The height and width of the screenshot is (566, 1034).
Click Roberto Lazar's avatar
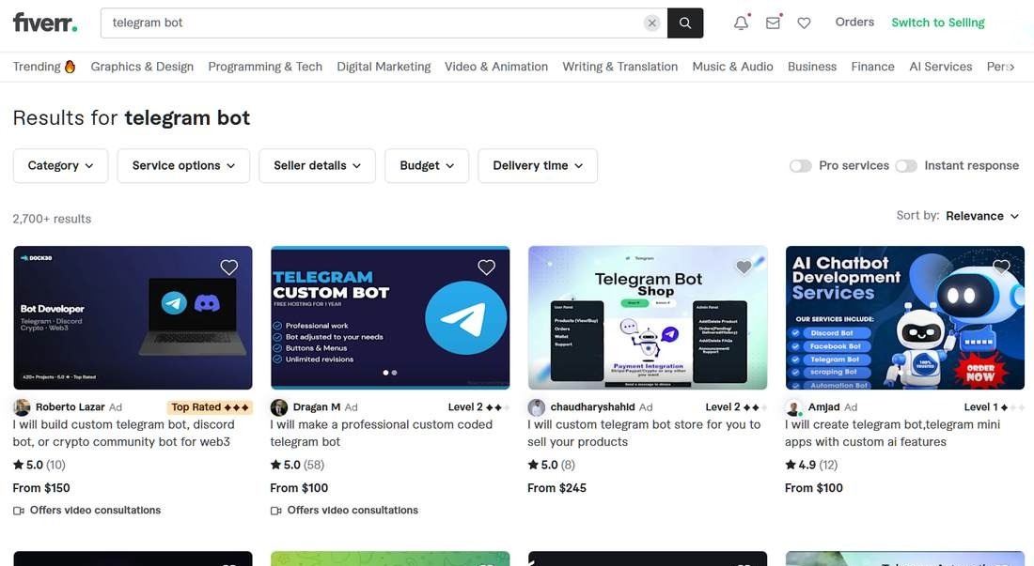coord(22,407)
